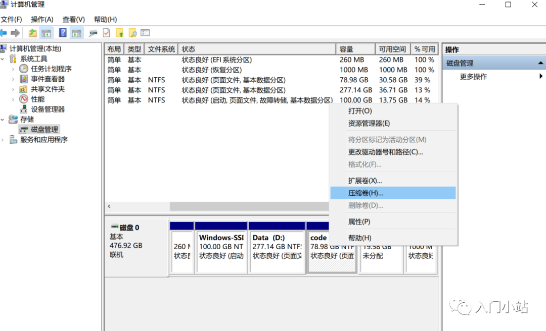Image resolution: width=546 pixels, height=331 pixels.
Task: Select the 78.98 GB volume row
Action: coord(271,80)
